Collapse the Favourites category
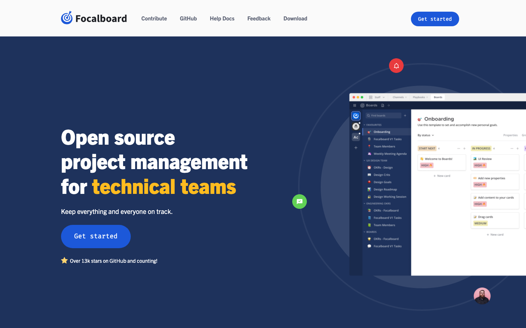526x328 pixels. tap(373, 125)
